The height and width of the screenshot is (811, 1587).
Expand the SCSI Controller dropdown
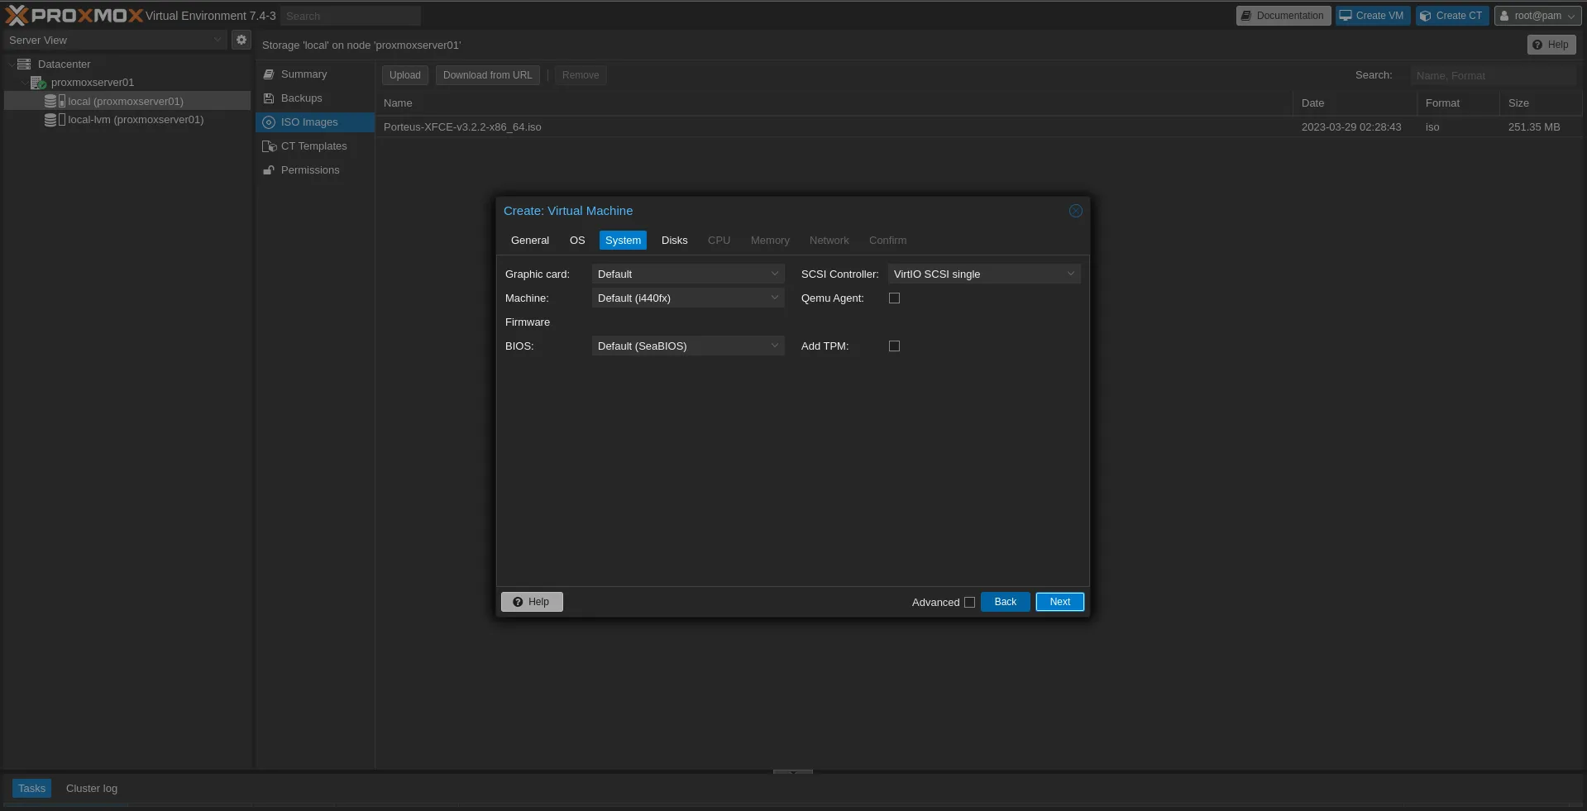(983, 274)
